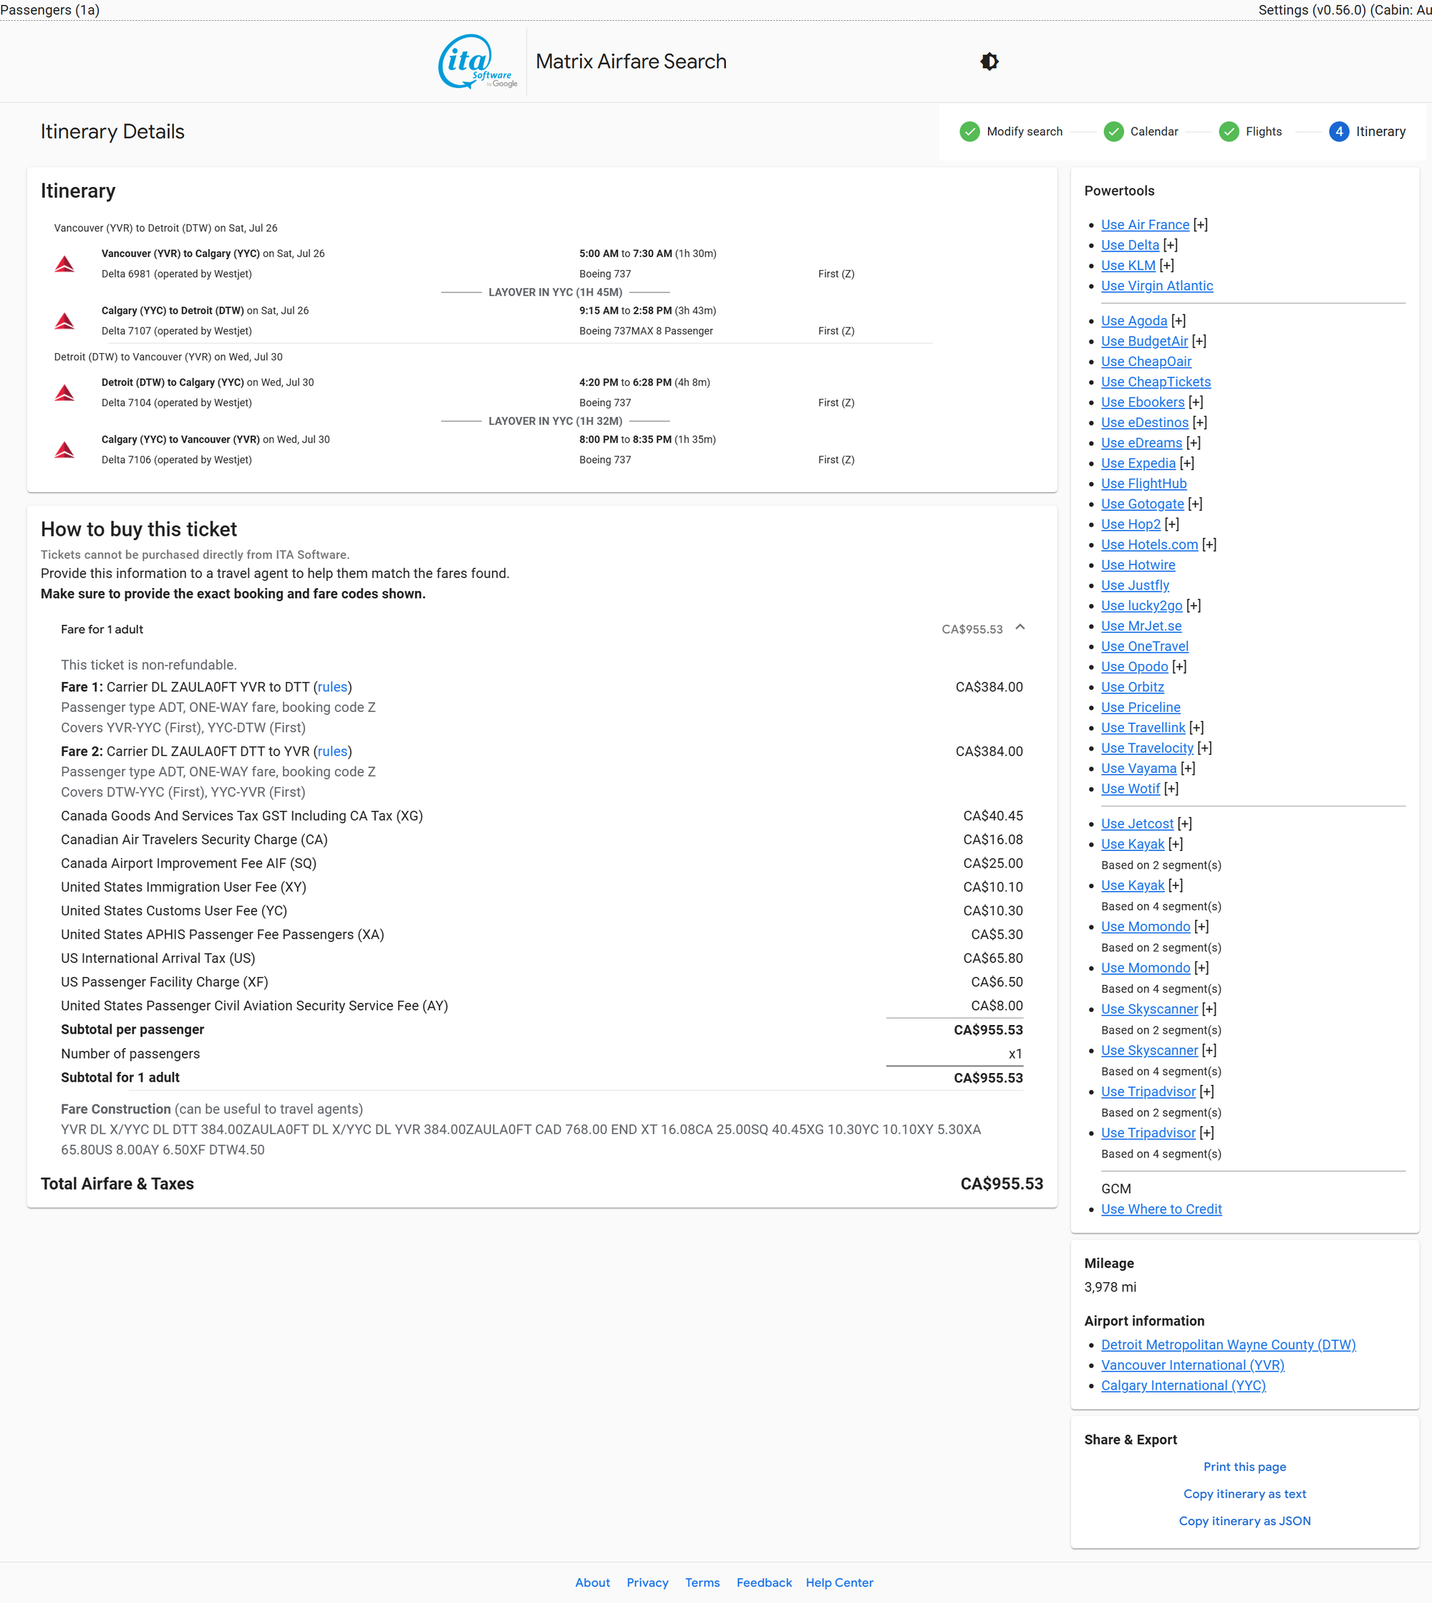Screen dimensions: 1432x1603
Task: Expand the [+] options next to Use Delta
Action: [1170, 245]
